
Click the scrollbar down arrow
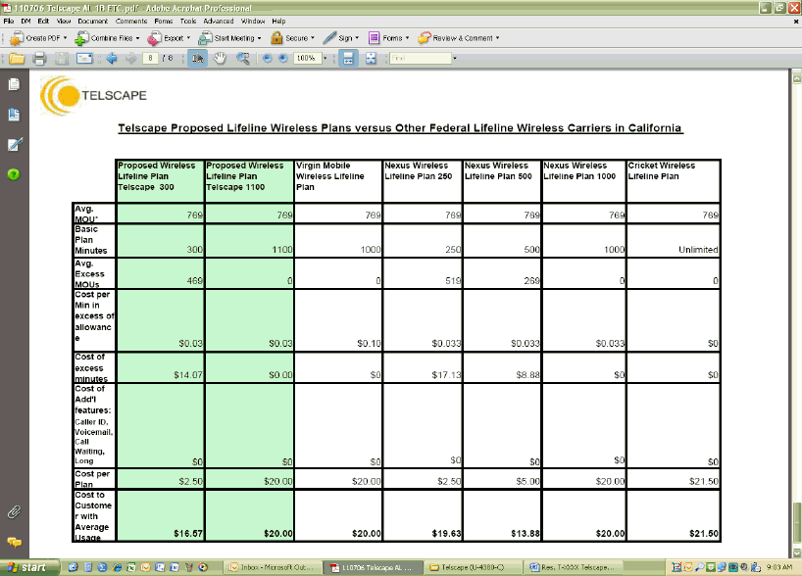[x=797, y=553]
